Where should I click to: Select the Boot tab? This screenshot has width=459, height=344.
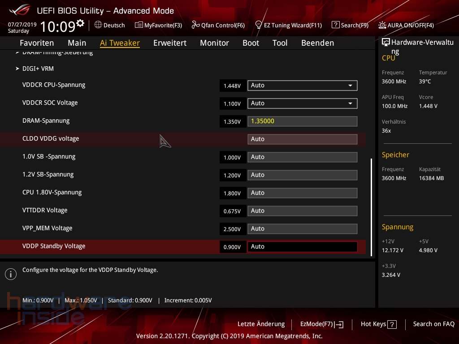click(x=251, y=43)
